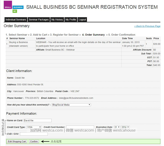Select the 'Small Business BC - Webinar' affiliate text
Image resolution: width=164 pixels, height=146 pixels.
(x=60, y=50)
